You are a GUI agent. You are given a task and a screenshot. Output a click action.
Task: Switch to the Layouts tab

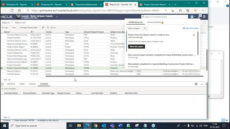[32, 84]
